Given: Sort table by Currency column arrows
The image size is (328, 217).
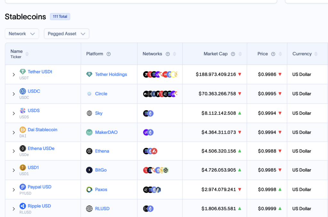Looking at the screenshot, I should [316, 54].
